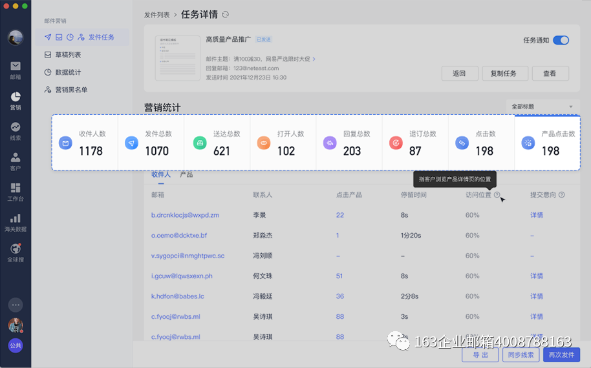Image resolution: width=591 pixels, height=368 pixels.
Task: Open the 工作台 workbench sidebar icon
Action: pyautogui.click(x=16, y=192)
